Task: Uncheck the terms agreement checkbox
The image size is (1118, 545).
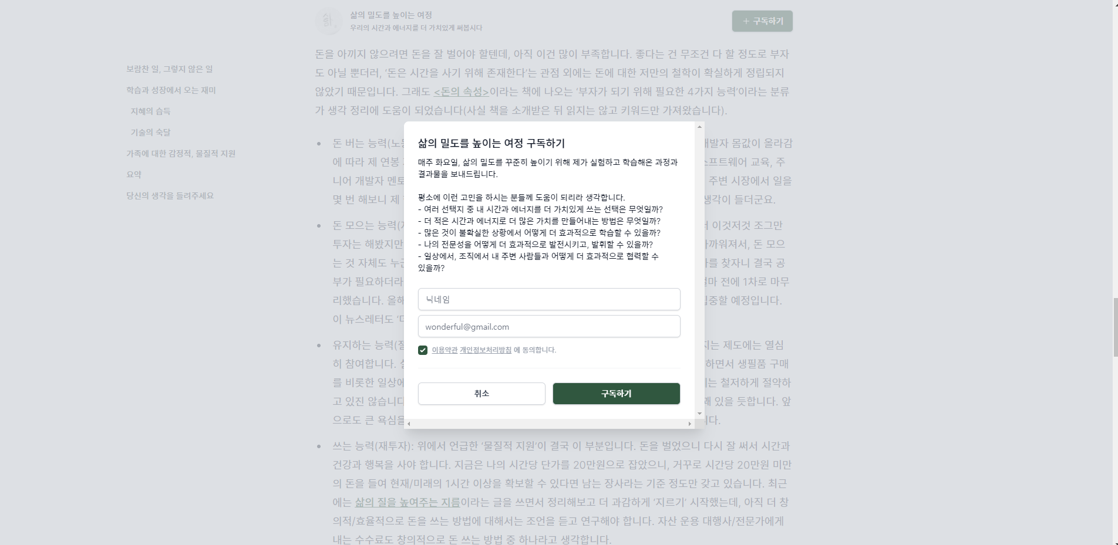Action: (x=423, y=350)
